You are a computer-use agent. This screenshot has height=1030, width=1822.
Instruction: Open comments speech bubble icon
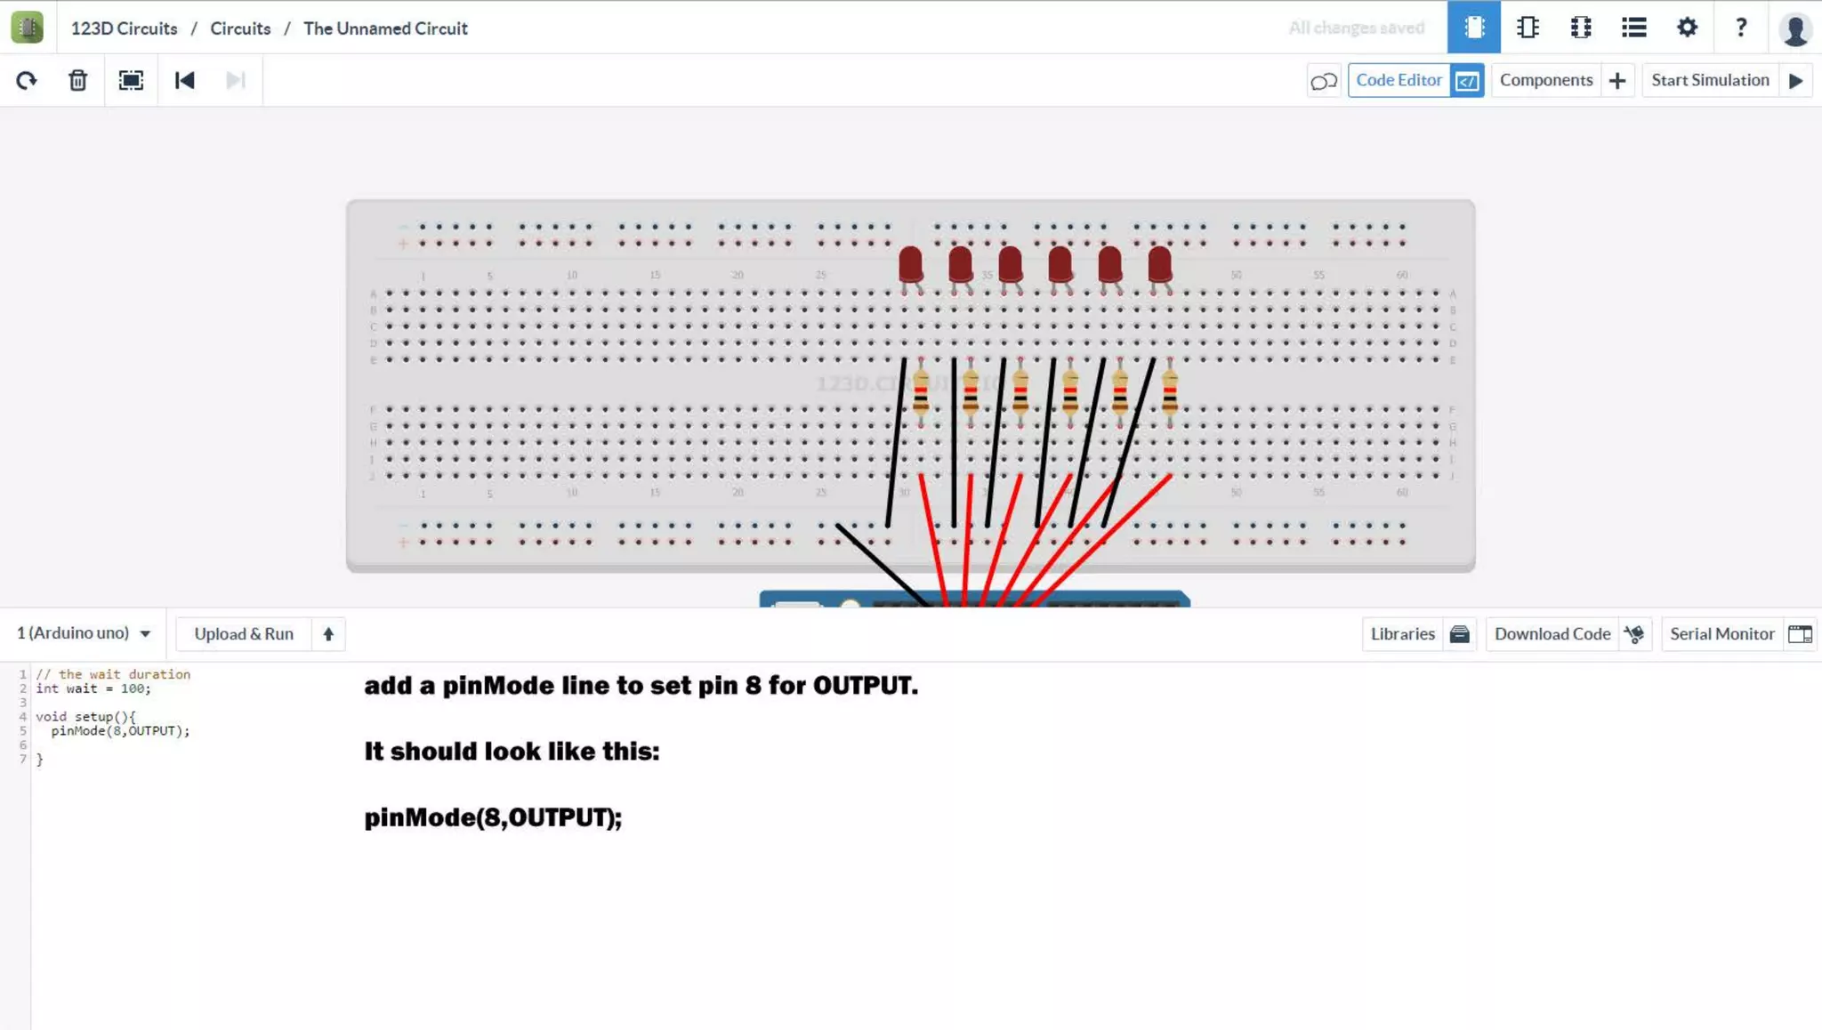(x=1324, y=81)
